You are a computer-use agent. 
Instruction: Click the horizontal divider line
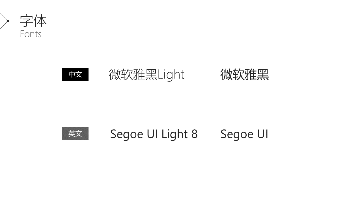181,105
